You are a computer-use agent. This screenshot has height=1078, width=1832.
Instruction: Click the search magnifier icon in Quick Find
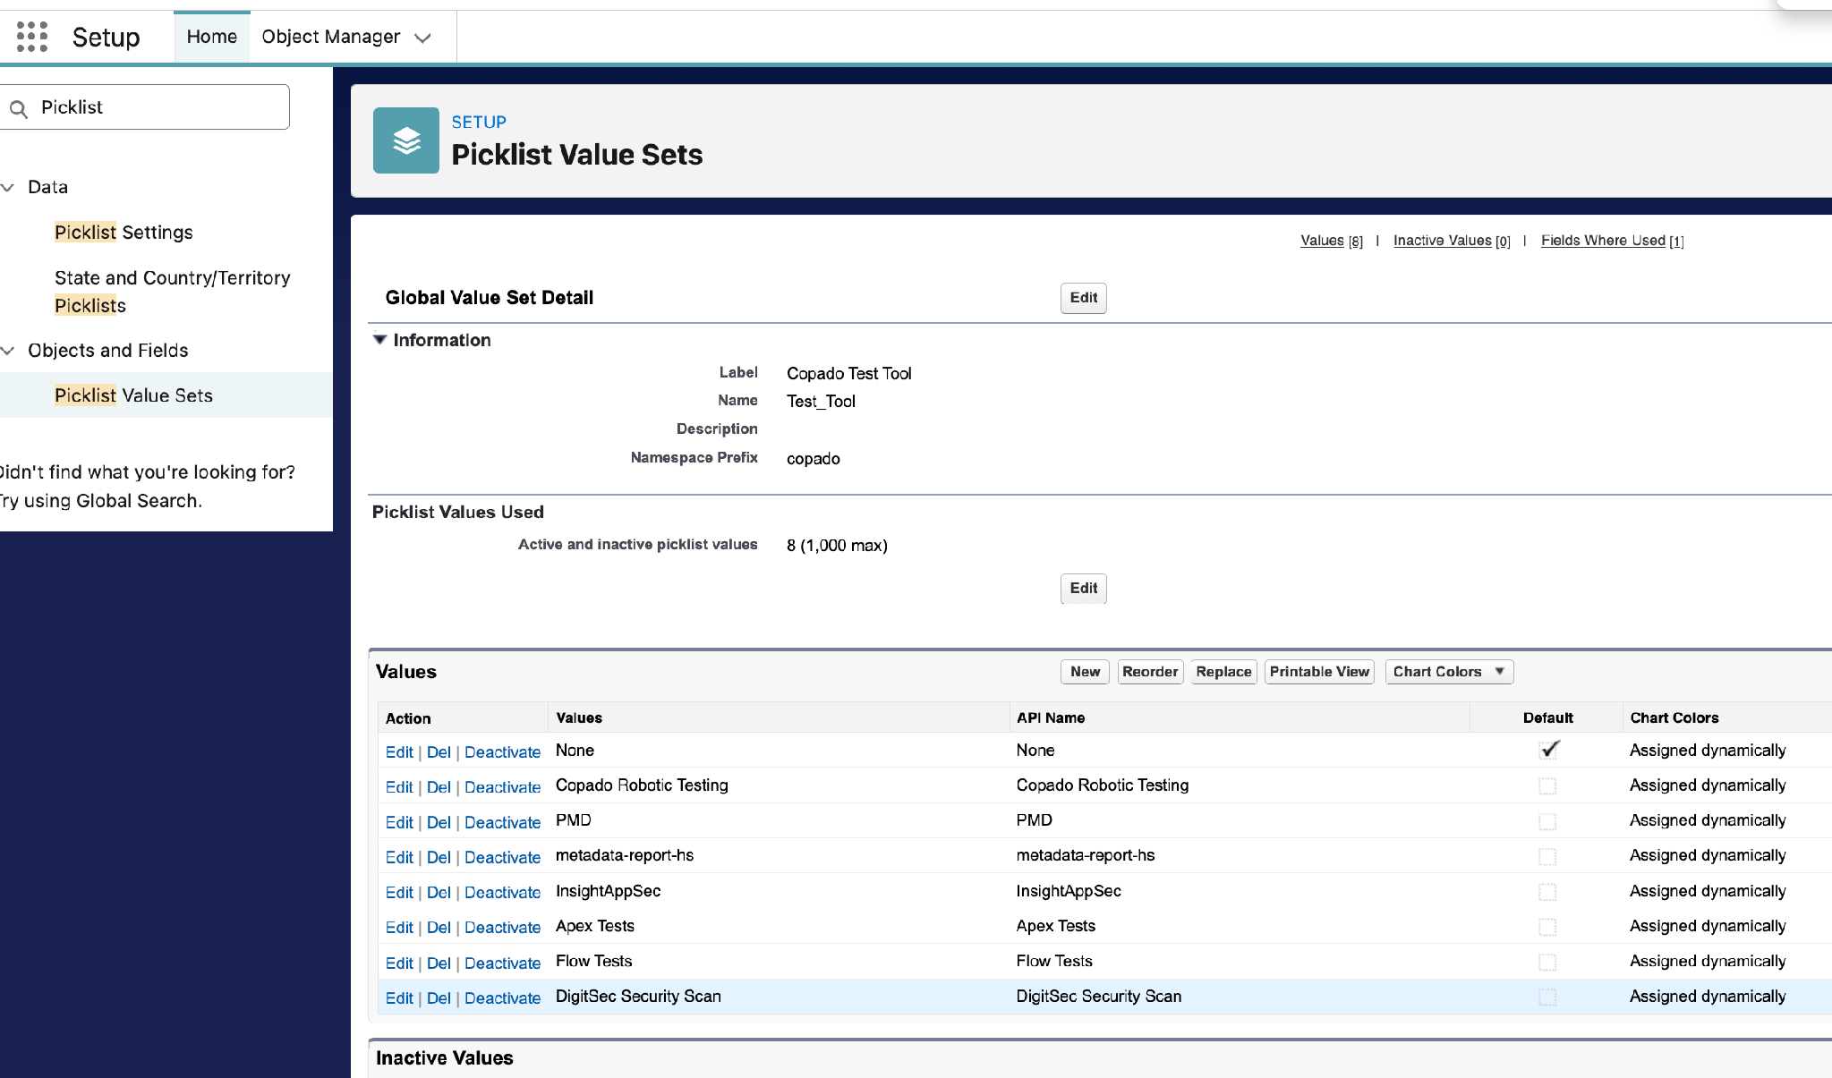point(18,109)
